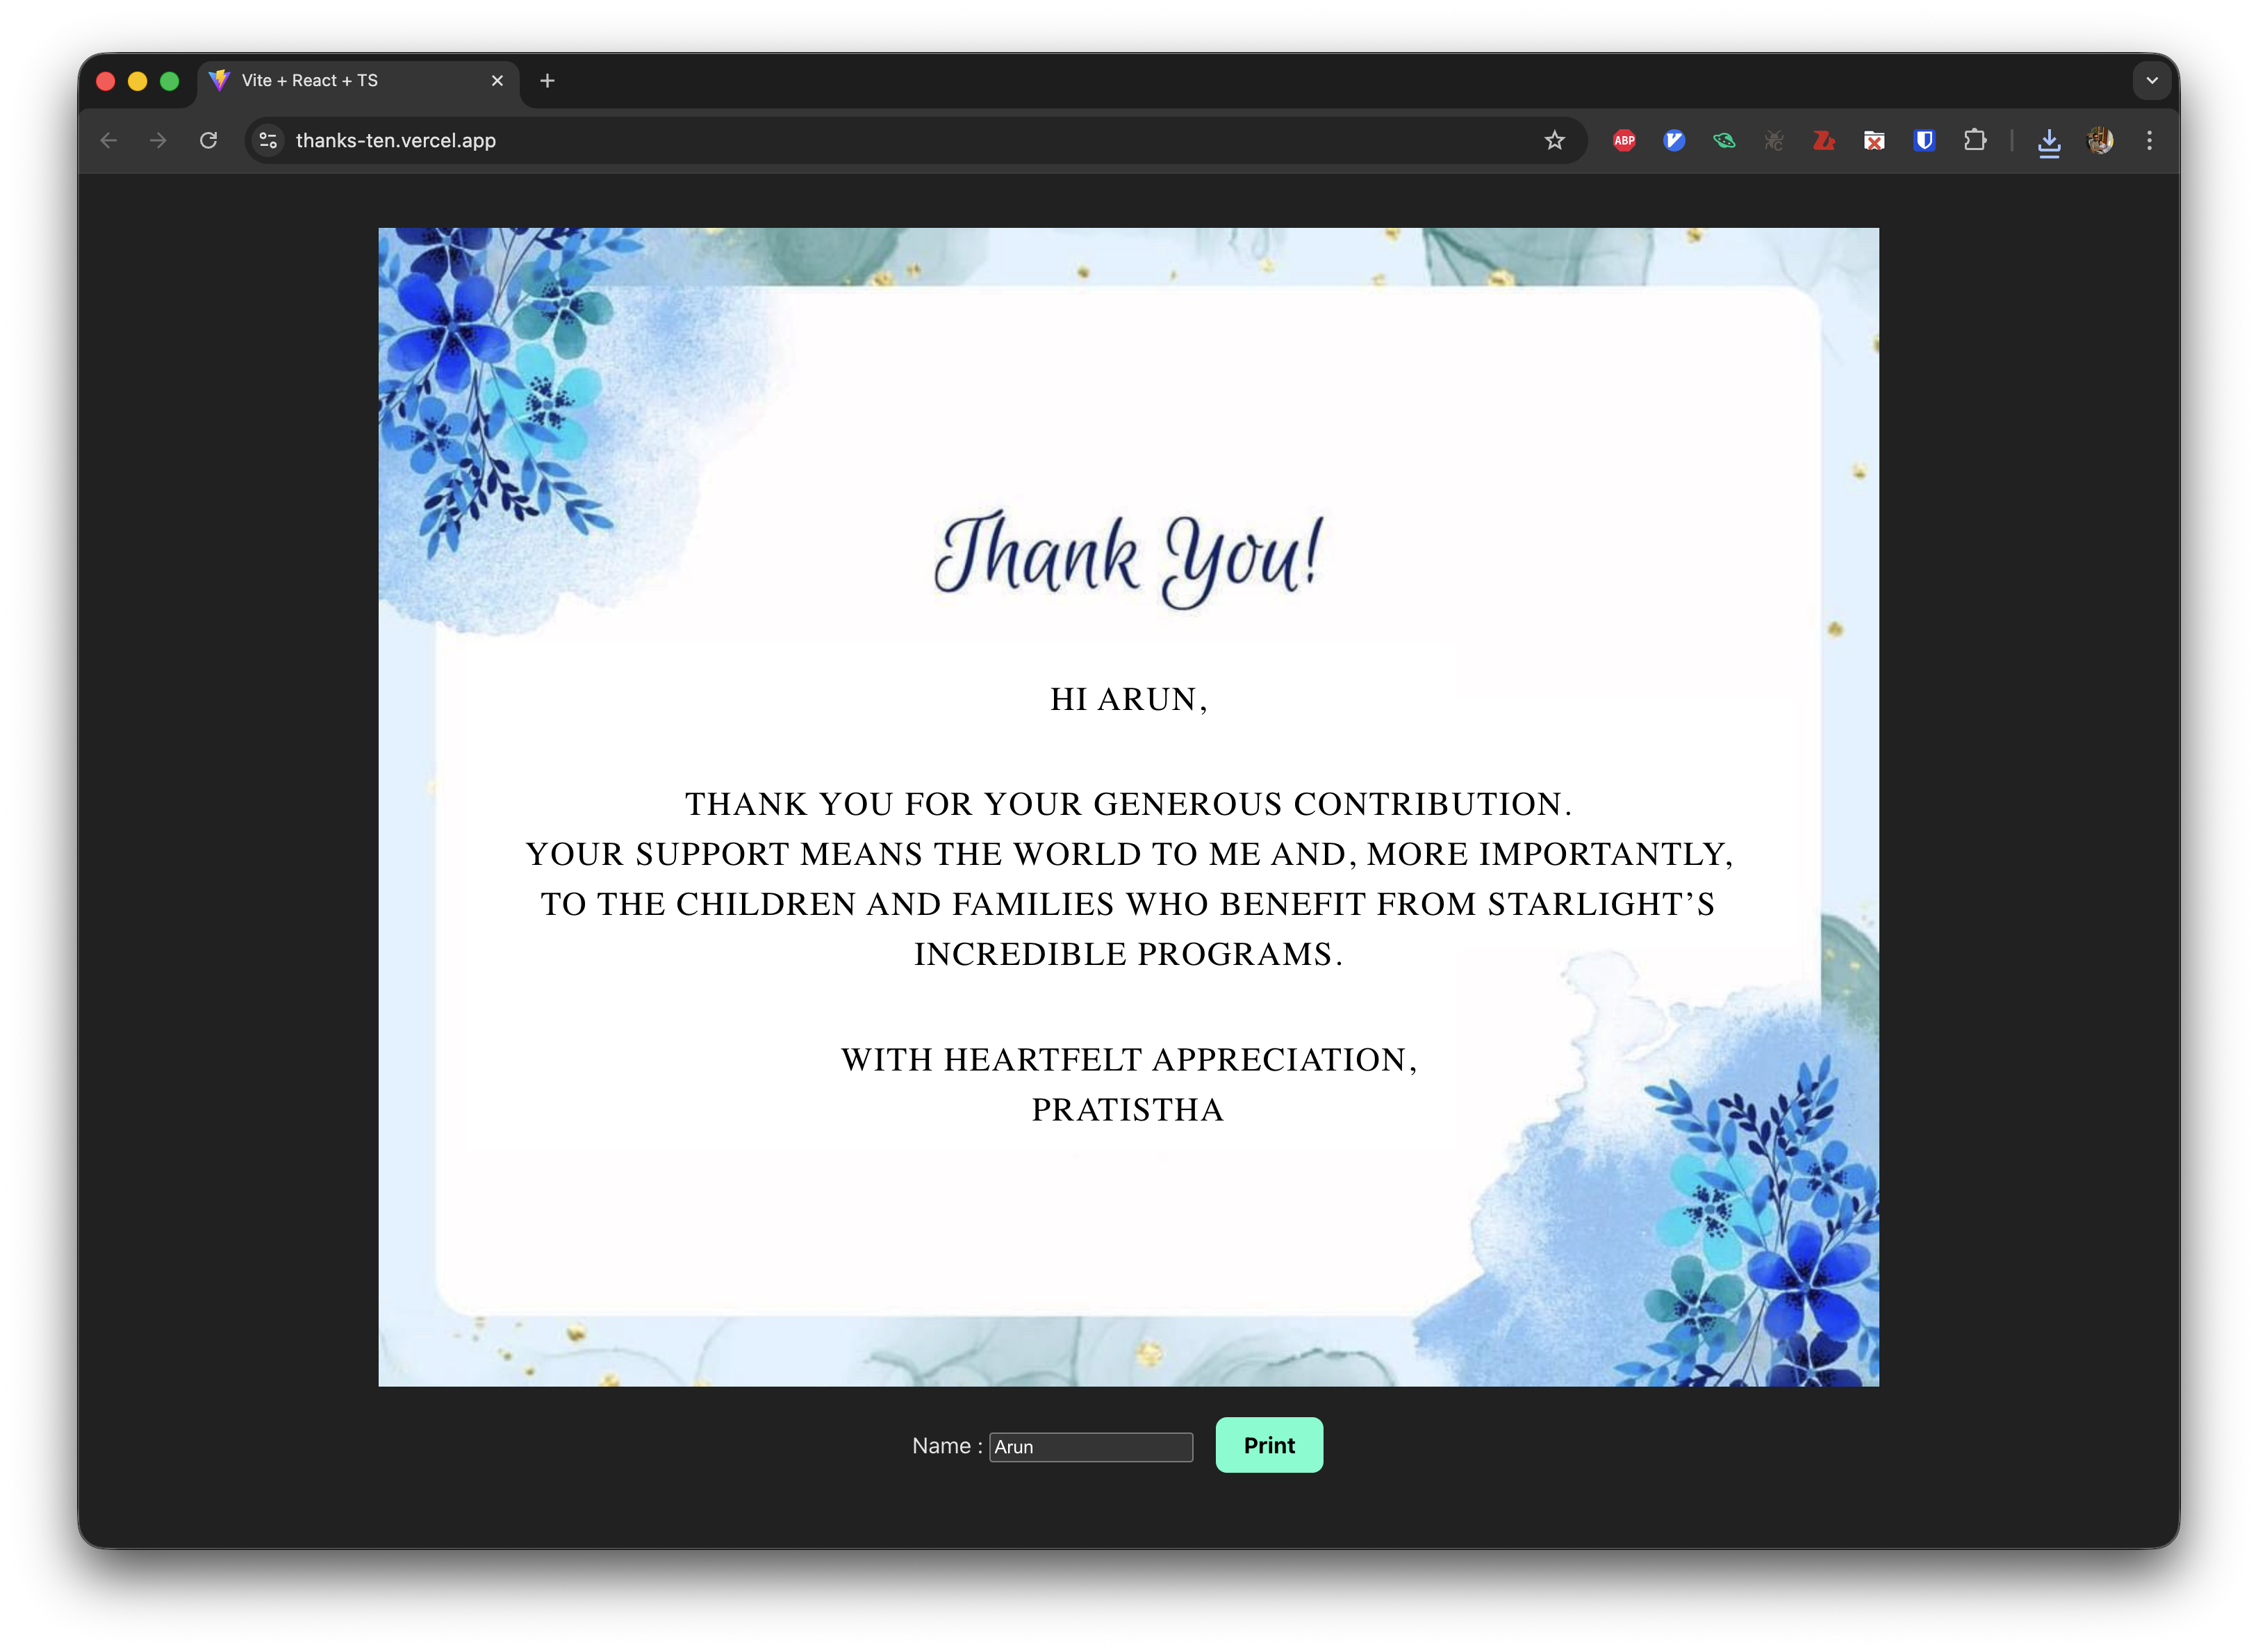Bookmark this page with the star icon

(x=1553, y=141)
